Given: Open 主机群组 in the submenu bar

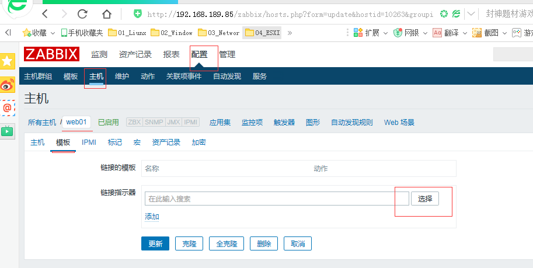Looking at the screenshot, I should click(x=38, y=76).
